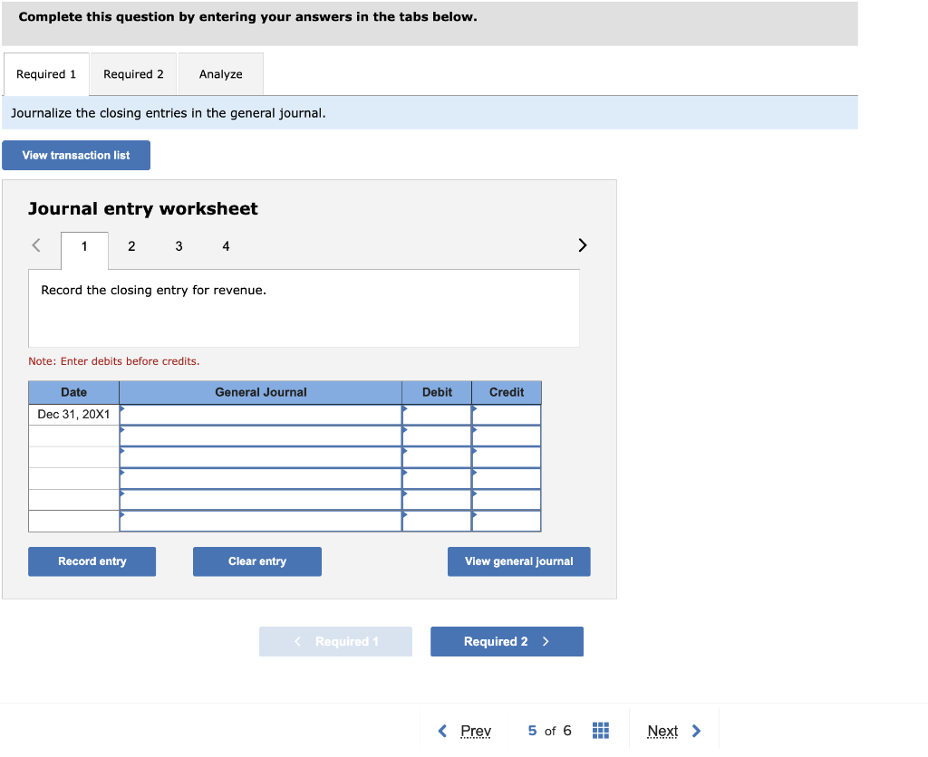The height and width of the screenshot is (757, 928).
Task: Click 'Record the closing entry for revenue' text
Action: pyautogui.click(x=153, y=290)
